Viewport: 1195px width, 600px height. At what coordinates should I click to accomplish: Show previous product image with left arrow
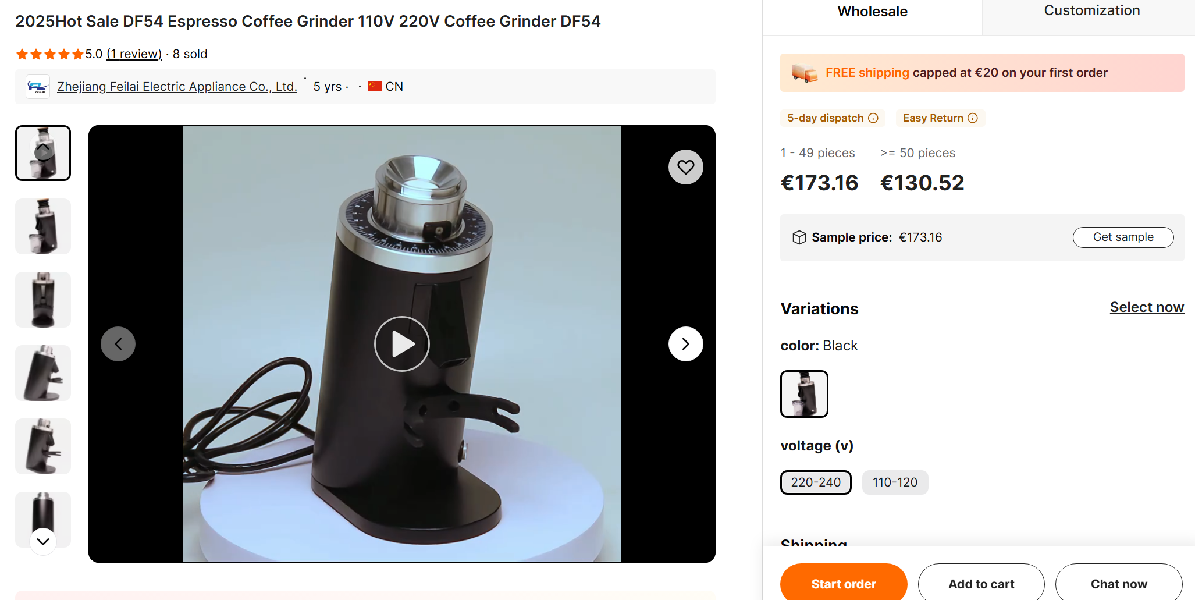click(118, 344)
